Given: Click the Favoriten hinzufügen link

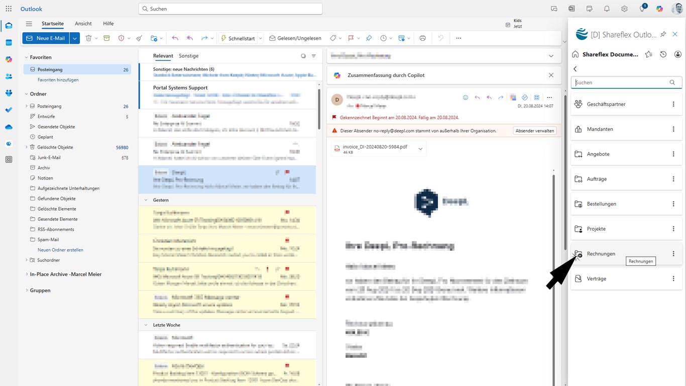Looking at the screenshot, I should pos(58,80).
